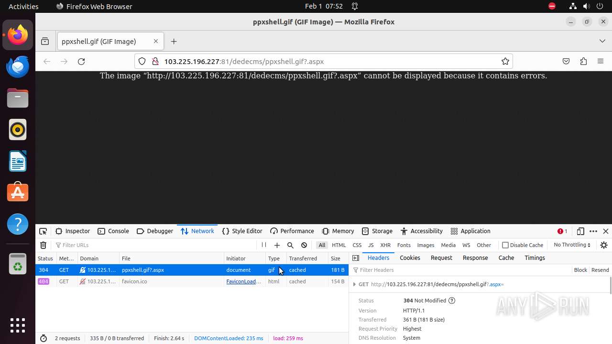Viewport: 612px width, 344px height.
Task: Pause network recording
Action: [263, 245]
